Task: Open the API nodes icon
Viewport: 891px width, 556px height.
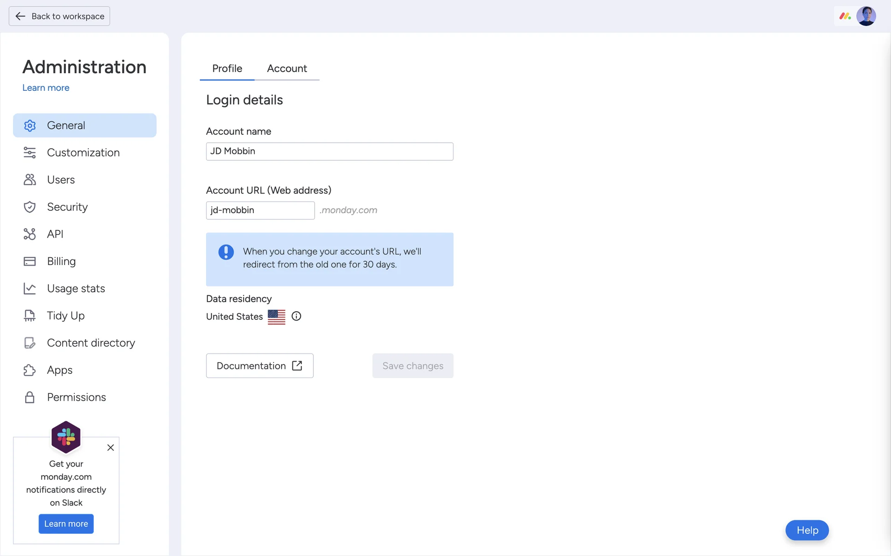Action: tap(30, 234)
